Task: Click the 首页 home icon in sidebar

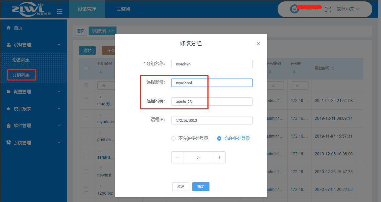Action: [9, 28]
